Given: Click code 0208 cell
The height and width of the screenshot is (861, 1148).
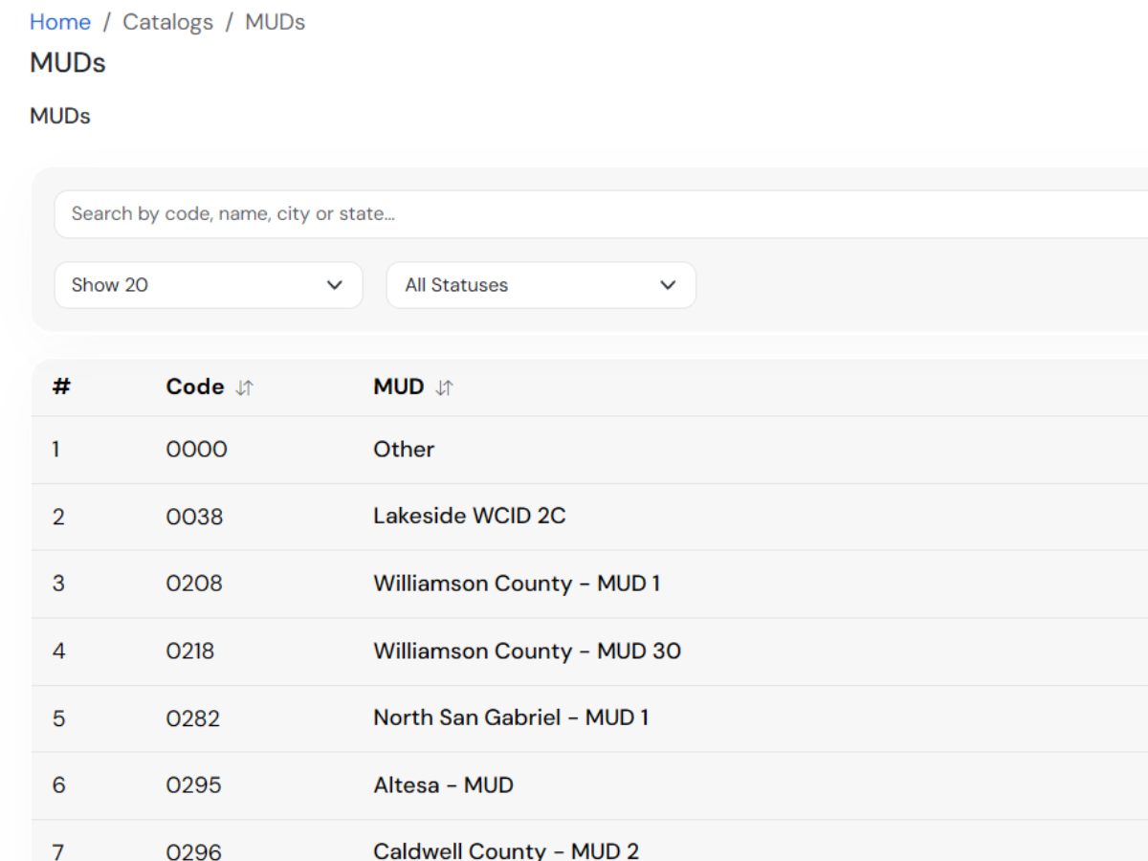Looking at the screenshot, I should (194, 584).
